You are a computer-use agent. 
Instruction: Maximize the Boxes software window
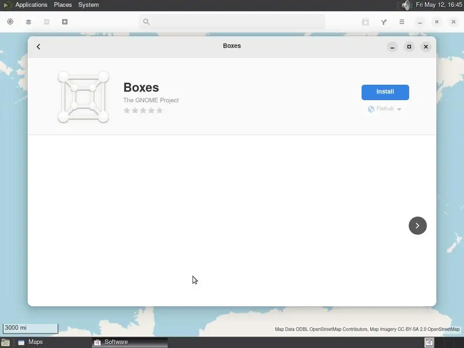(x=409, y=47)
